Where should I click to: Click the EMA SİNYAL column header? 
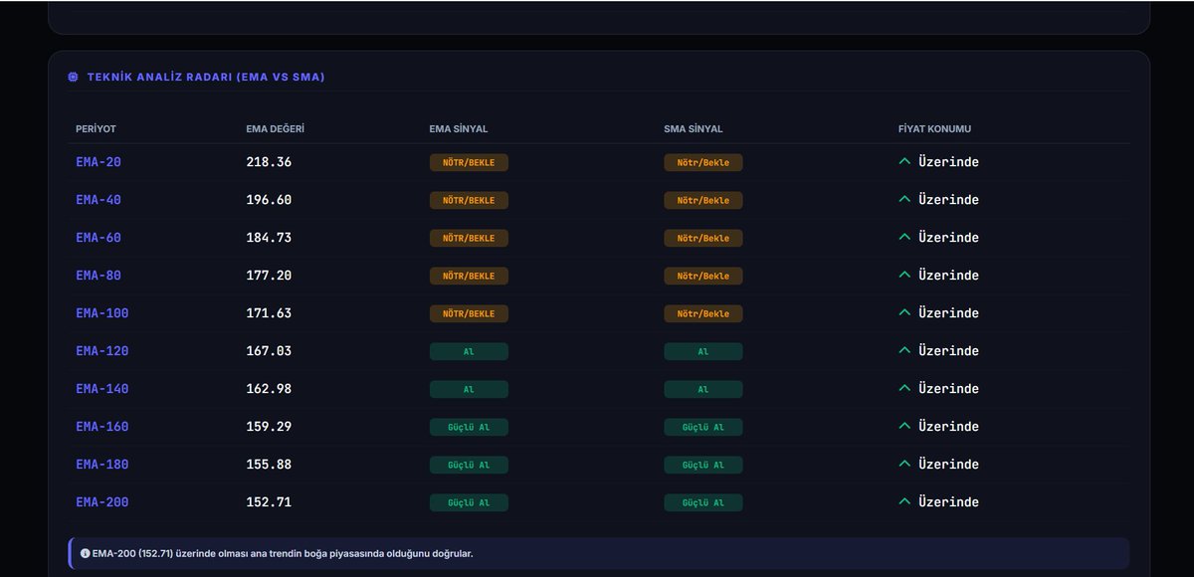point(459,129)
